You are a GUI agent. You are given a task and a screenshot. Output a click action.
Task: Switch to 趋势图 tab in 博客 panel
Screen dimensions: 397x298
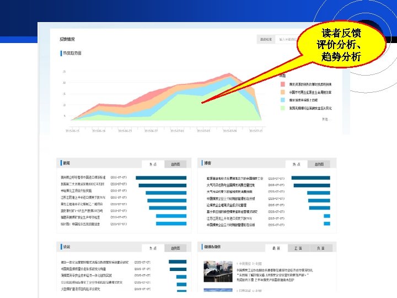(x=319, y=164)
